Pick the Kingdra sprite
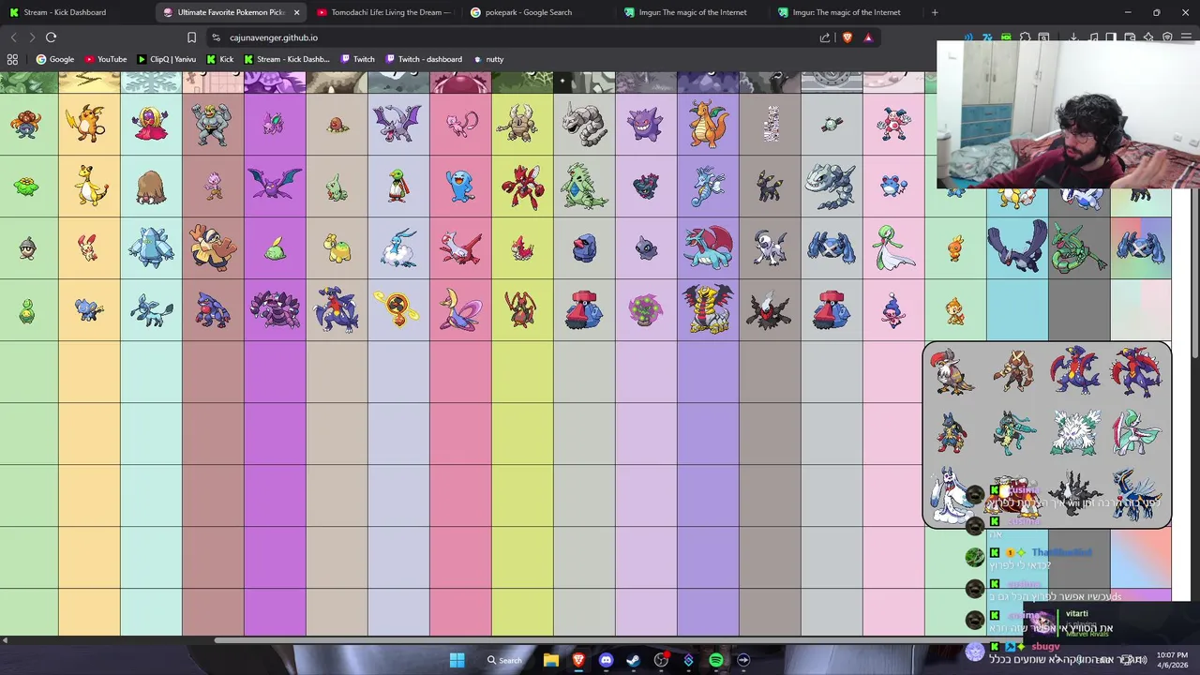Viewport: 1200px width, 675px height. (x=708, y=186)
